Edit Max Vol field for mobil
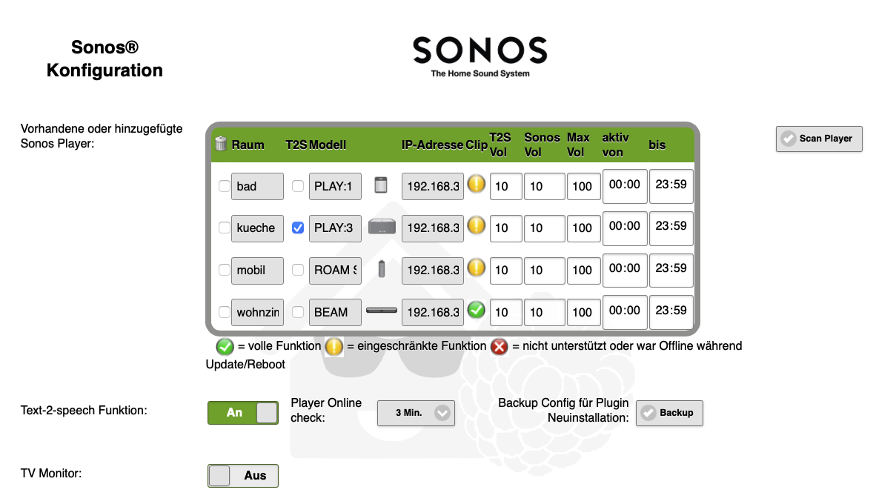 (x=583, y=271)
